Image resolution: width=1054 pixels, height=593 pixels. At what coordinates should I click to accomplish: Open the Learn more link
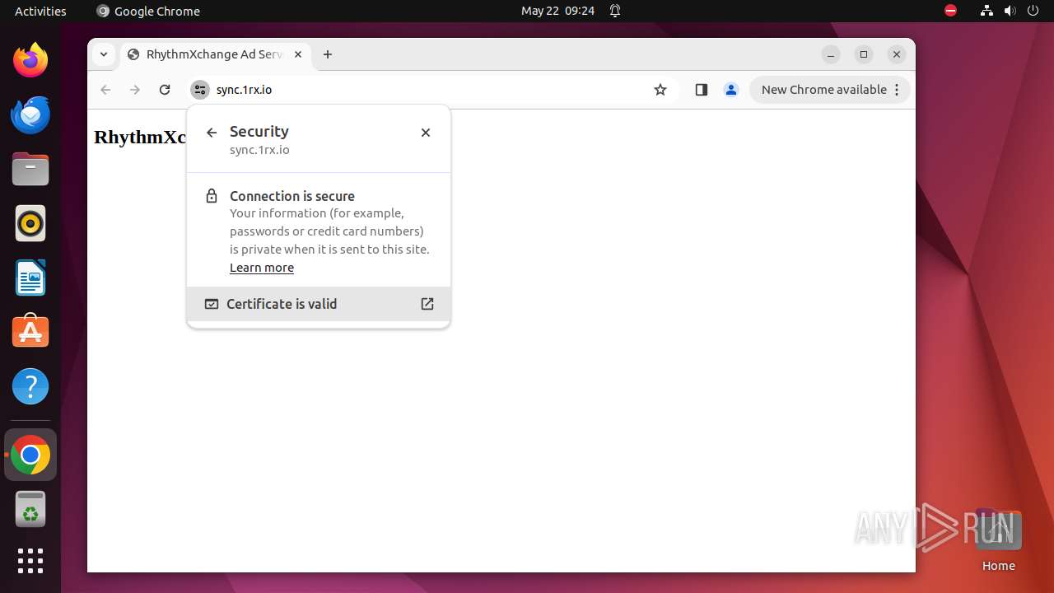tap(262, 268)
